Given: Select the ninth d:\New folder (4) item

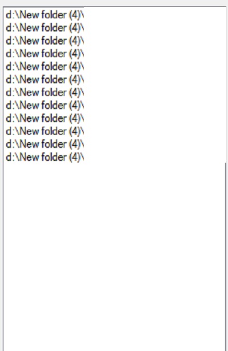Looking at the screenshot, I should 44,118.
